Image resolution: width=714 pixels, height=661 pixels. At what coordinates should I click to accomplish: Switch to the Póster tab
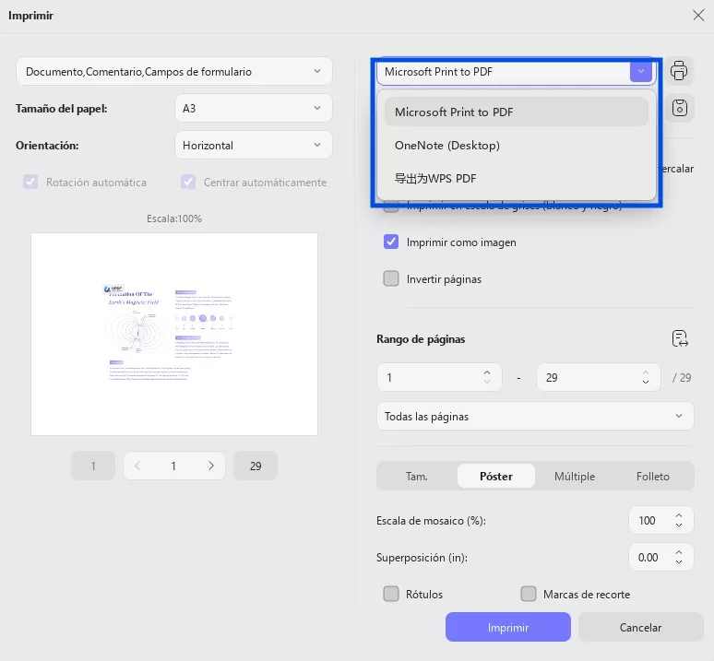coord(496,477)
